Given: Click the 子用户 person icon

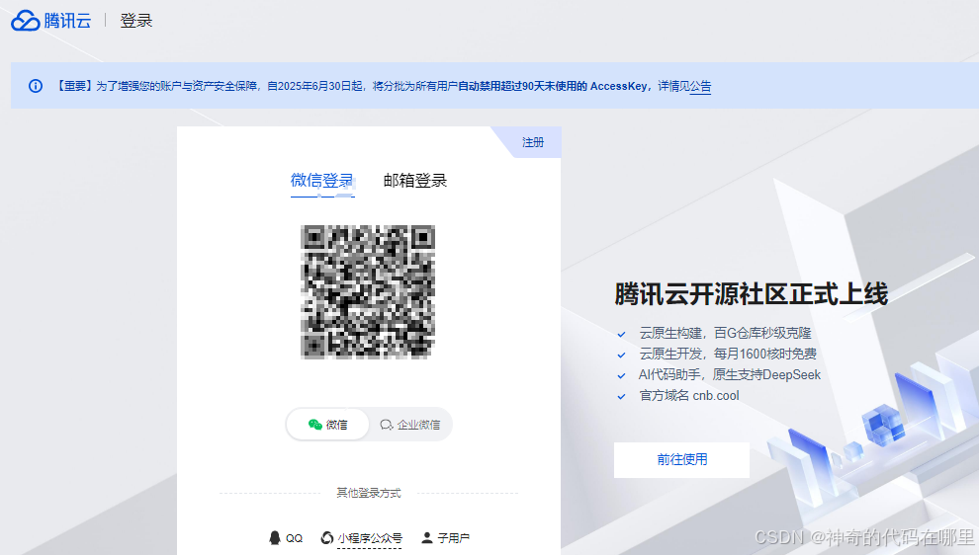Looking at the screenshot, I should [x=427, y=537].
